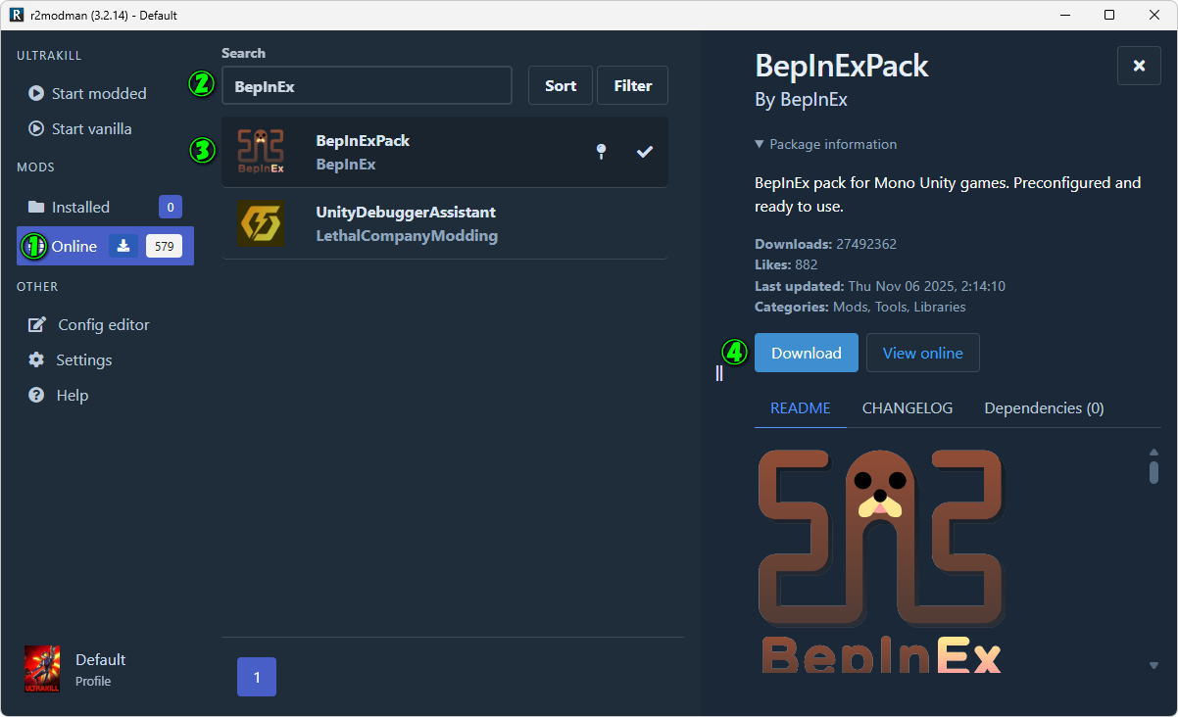1178x717 pixels.
Task: Click the checkmark icon on BepInExPack row
Action: 645,151
